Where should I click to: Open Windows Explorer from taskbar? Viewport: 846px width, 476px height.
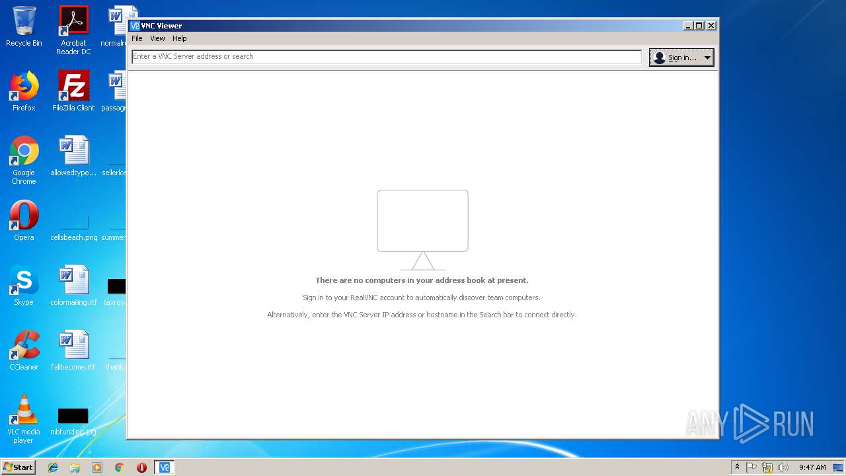click(75, 467)
